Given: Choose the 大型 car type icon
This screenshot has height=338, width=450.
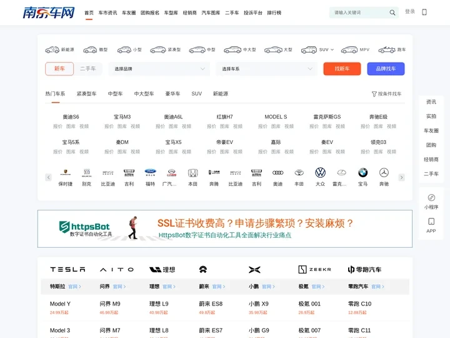Looking at the screenshot, I should click(x=273, y=49).
